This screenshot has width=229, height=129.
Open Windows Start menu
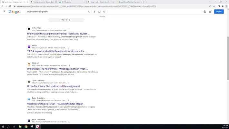click(x=3, y=126)
